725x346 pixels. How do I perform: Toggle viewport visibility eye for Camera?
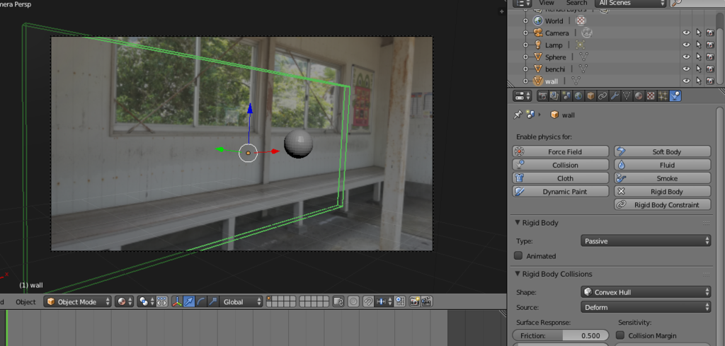pos(686,33)
